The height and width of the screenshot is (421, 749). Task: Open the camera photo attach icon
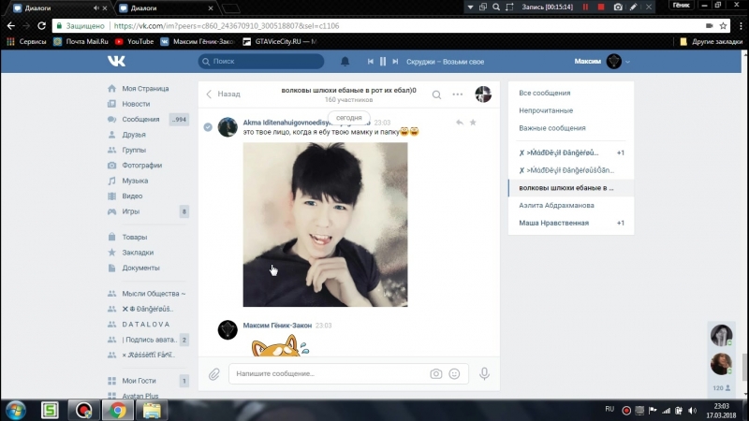[x=435, y=373]
